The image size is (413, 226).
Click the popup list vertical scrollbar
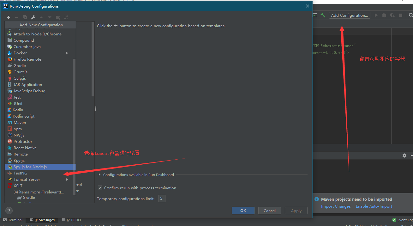coord(75,126)
